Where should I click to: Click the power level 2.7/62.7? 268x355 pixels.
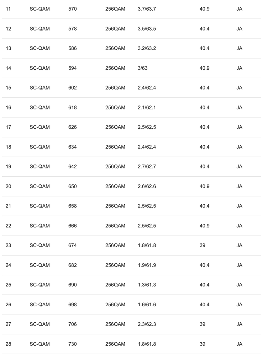(x=147, y=167)
